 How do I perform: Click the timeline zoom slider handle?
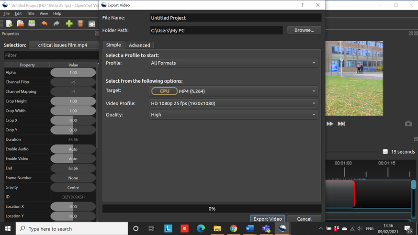385,152
